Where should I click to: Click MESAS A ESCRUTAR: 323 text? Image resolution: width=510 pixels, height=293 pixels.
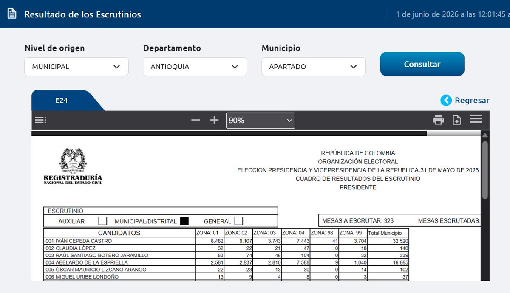(358, 221)
